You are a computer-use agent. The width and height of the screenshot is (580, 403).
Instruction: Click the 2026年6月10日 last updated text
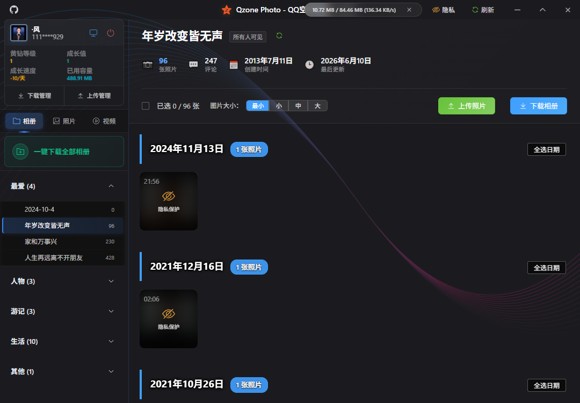click(345, 61)
